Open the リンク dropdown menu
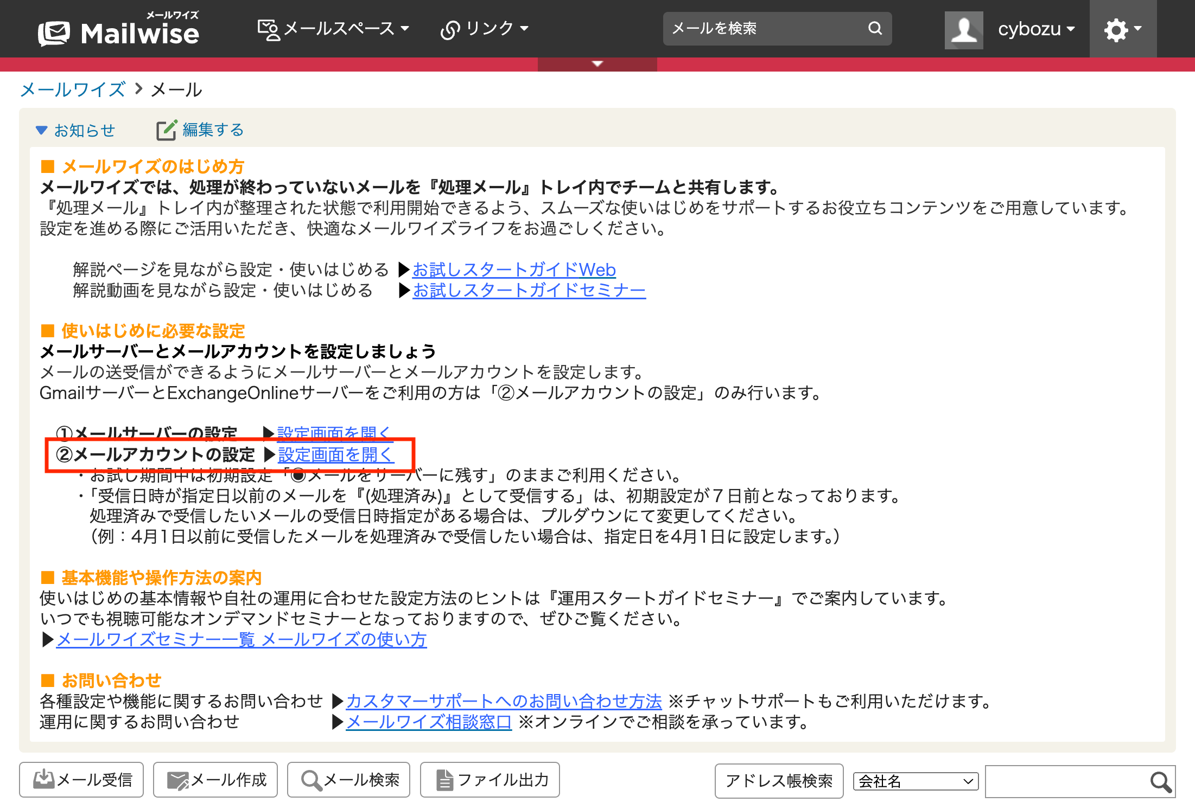The height and width of the screenshot is (809, 1195). point(484,29)
